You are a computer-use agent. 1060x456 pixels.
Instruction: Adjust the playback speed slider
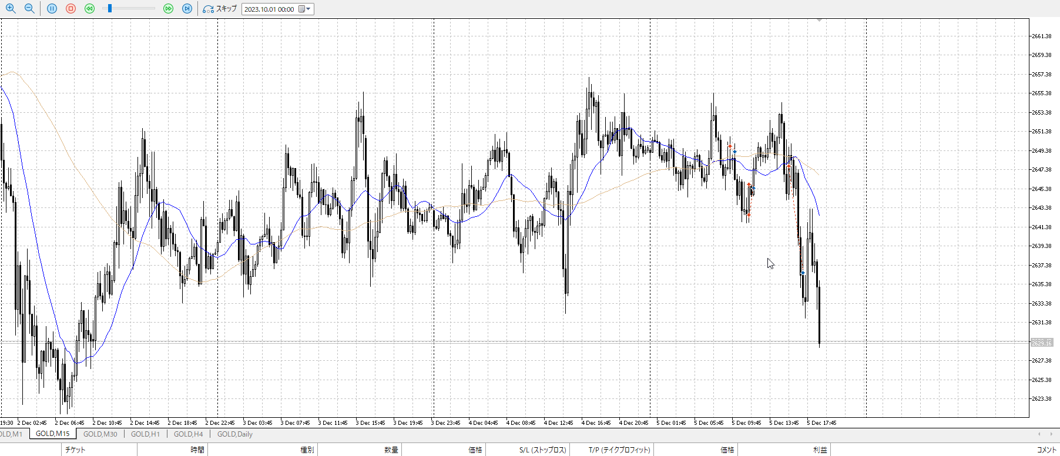(110, 9)
